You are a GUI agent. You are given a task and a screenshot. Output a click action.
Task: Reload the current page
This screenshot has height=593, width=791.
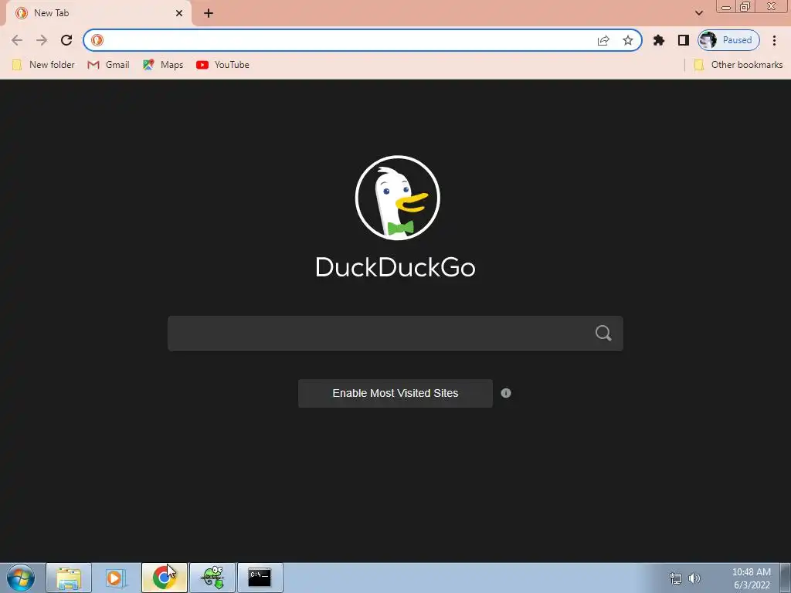66,40
